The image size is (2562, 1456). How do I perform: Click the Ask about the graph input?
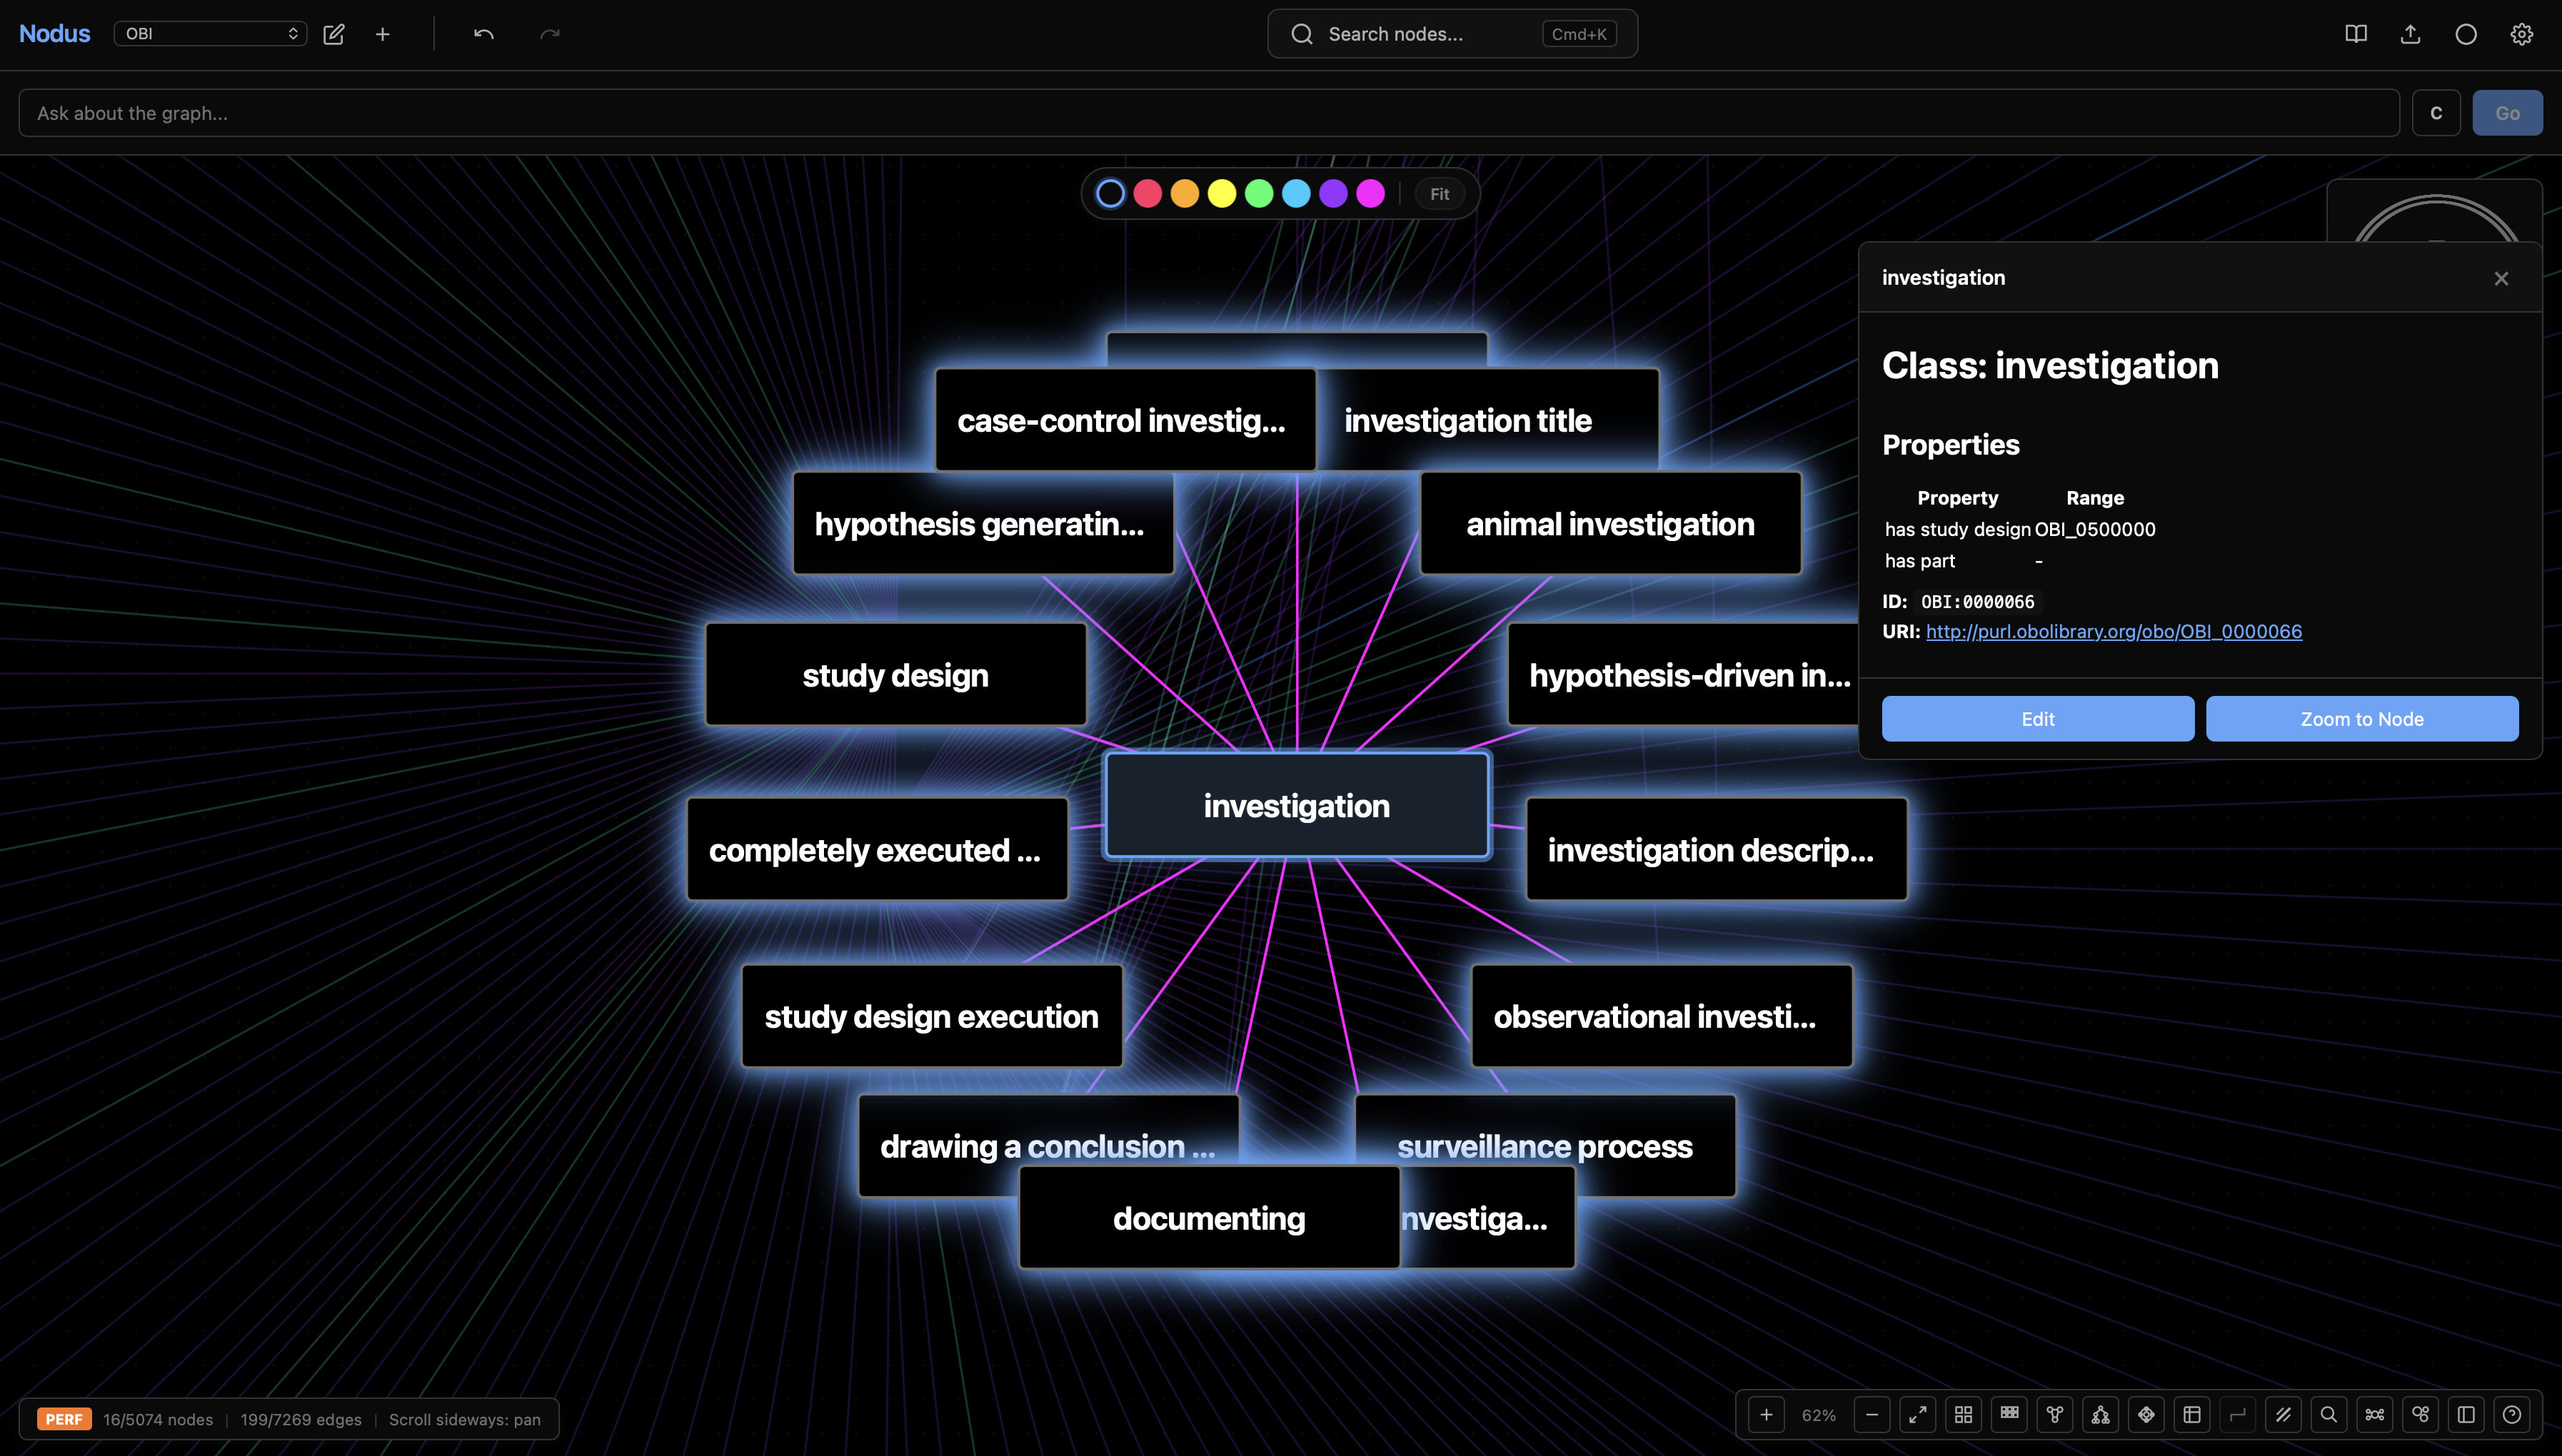pos(1208,113)
